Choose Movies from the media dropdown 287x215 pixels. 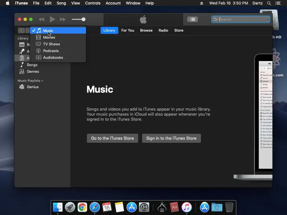[58, 37]
